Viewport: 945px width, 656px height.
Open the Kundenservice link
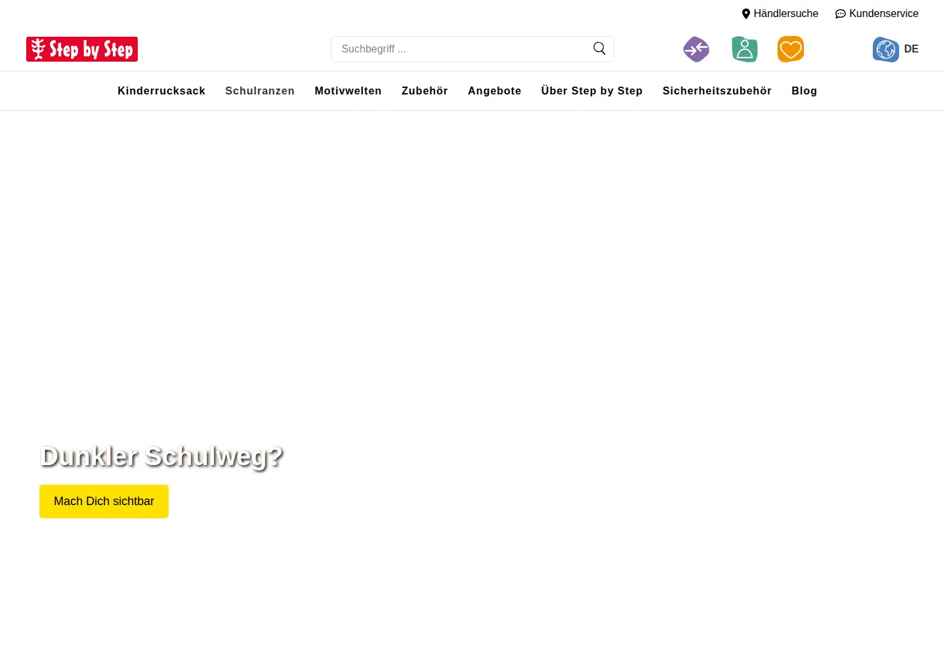877,13
